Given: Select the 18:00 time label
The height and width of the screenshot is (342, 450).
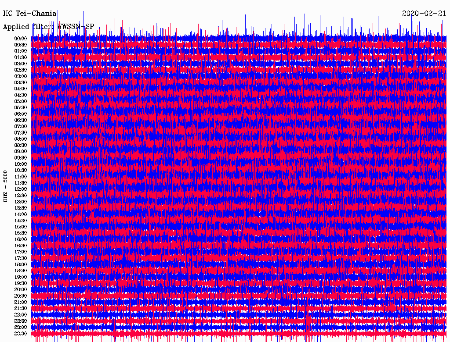Looking at the screenshot, I should [x=21, y=264].
